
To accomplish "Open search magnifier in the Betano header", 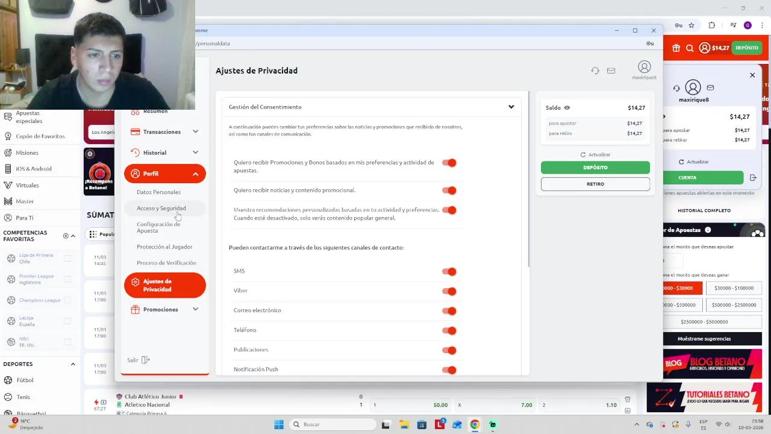I will coord(690,48).
